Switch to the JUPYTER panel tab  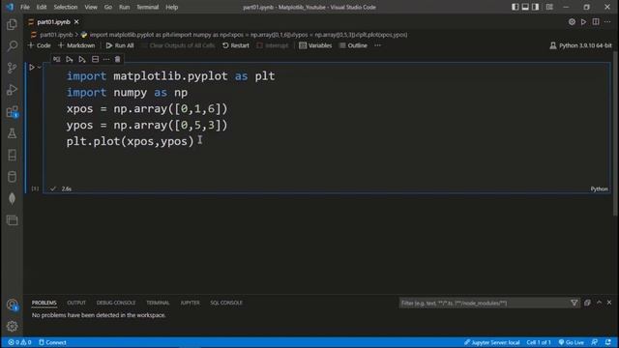[x=190, y=303]
